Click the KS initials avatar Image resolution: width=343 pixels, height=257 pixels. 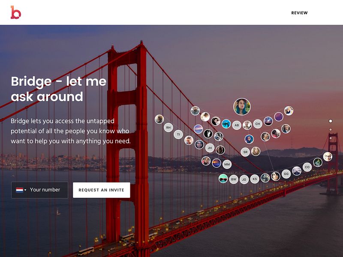coord(255,179)
